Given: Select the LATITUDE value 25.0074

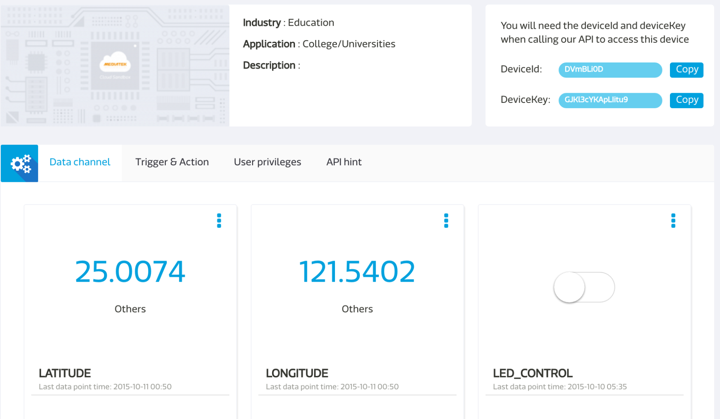Looking at the screenshot, I should coord(130,271).
